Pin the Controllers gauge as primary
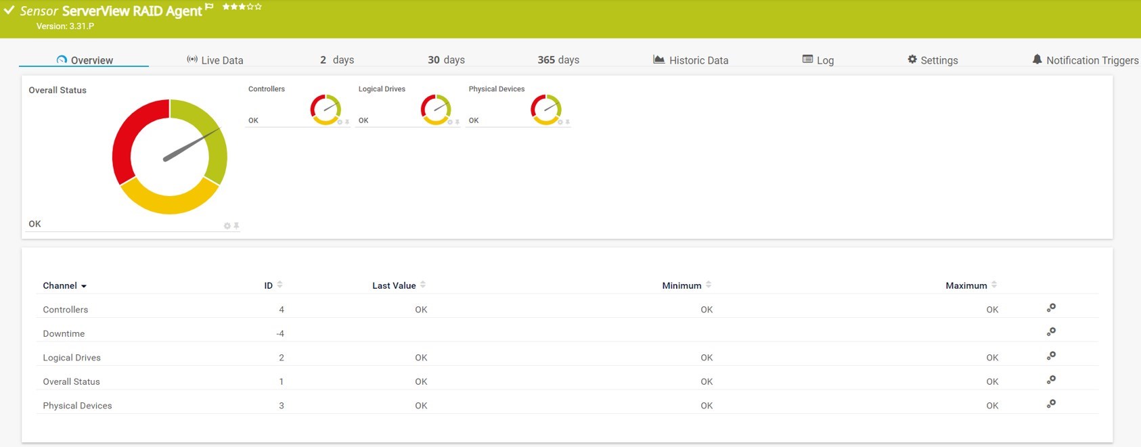This screenshot has width=1141, height=447. click(347, 122)
